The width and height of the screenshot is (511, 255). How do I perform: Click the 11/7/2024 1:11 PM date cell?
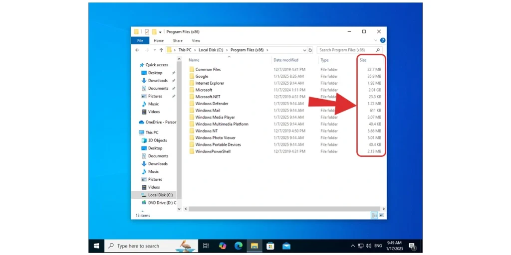tap(290, 90)
